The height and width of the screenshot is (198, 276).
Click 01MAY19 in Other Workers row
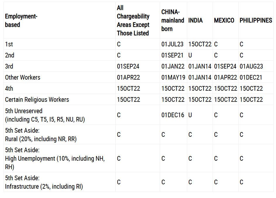coord(173,77)
